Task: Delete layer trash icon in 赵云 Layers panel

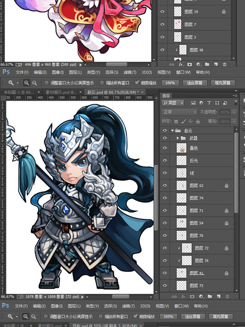Action: tap(227, 296)
